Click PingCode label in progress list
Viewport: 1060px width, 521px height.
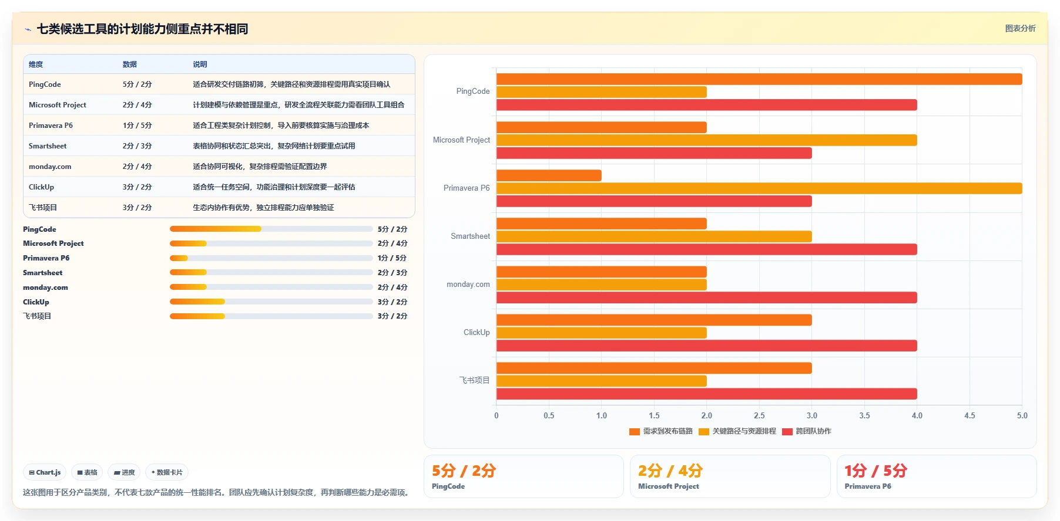click(39, 229)
